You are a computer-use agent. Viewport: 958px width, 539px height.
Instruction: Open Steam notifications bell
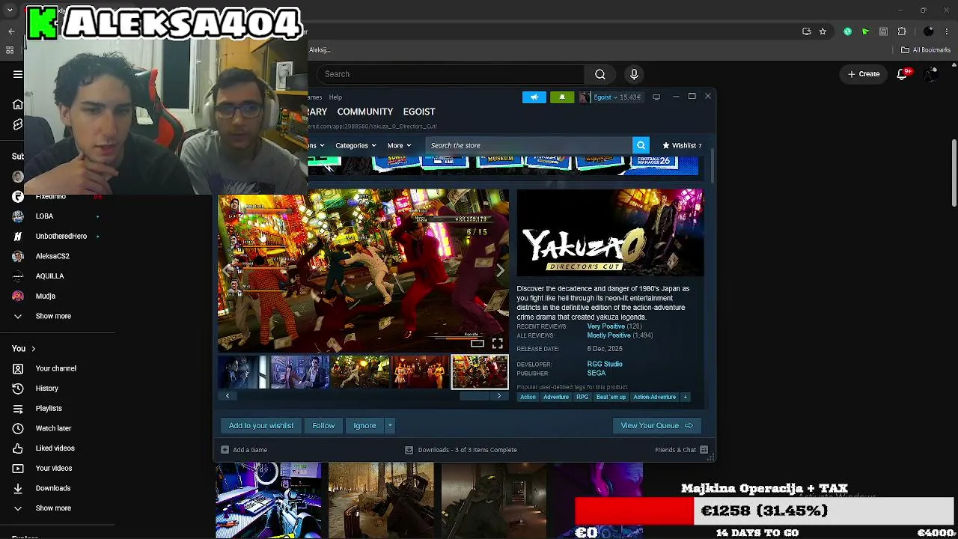[x=562, y=97]
